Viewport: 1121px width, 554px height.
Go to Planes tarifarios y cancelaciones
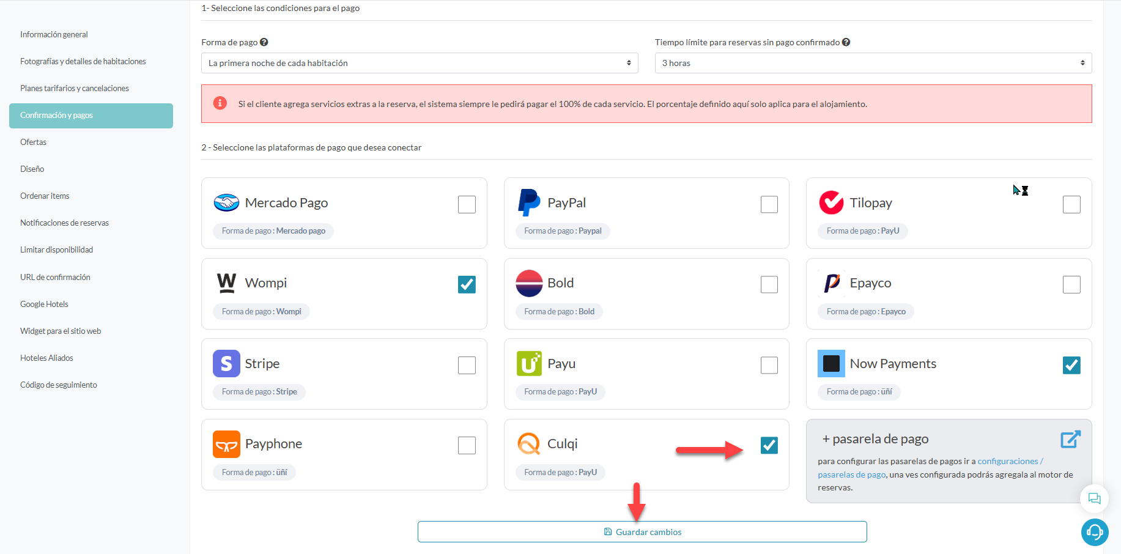pyautogui.click(x=75, y=88)
